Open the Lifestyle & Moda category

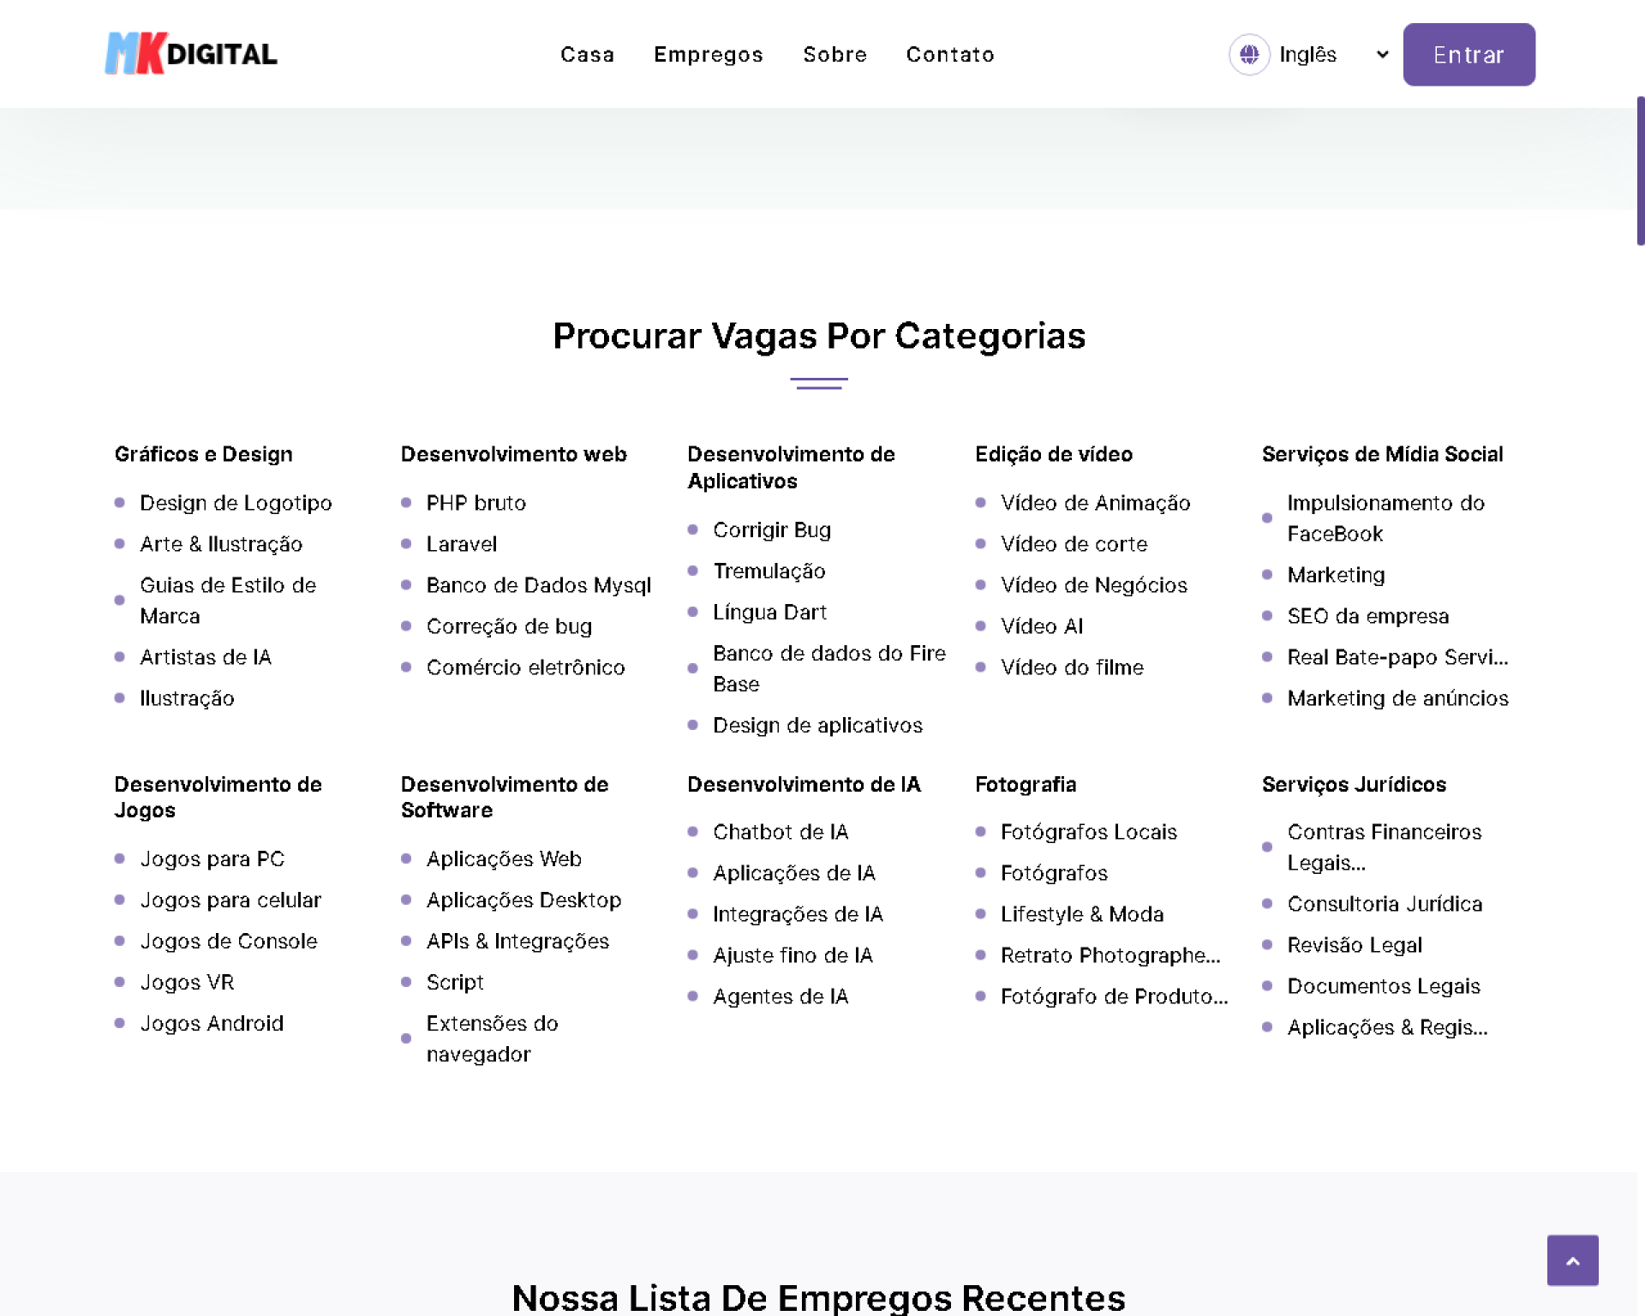pyautogui.click(x=1081, y=914)
